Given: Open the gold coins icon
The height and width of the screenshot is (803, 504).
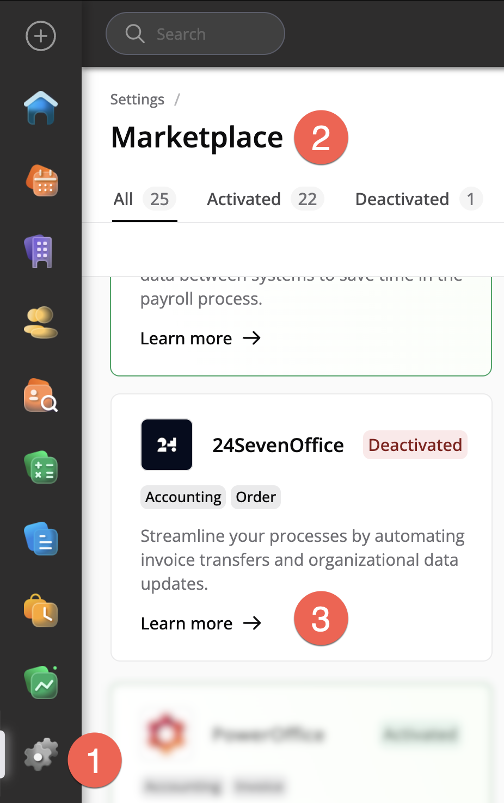Looking at the screenshot, I should point(41,323).
